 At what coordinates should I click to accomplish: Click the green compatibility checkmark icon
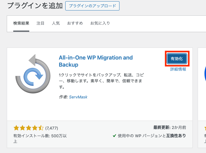pos(114,136)
